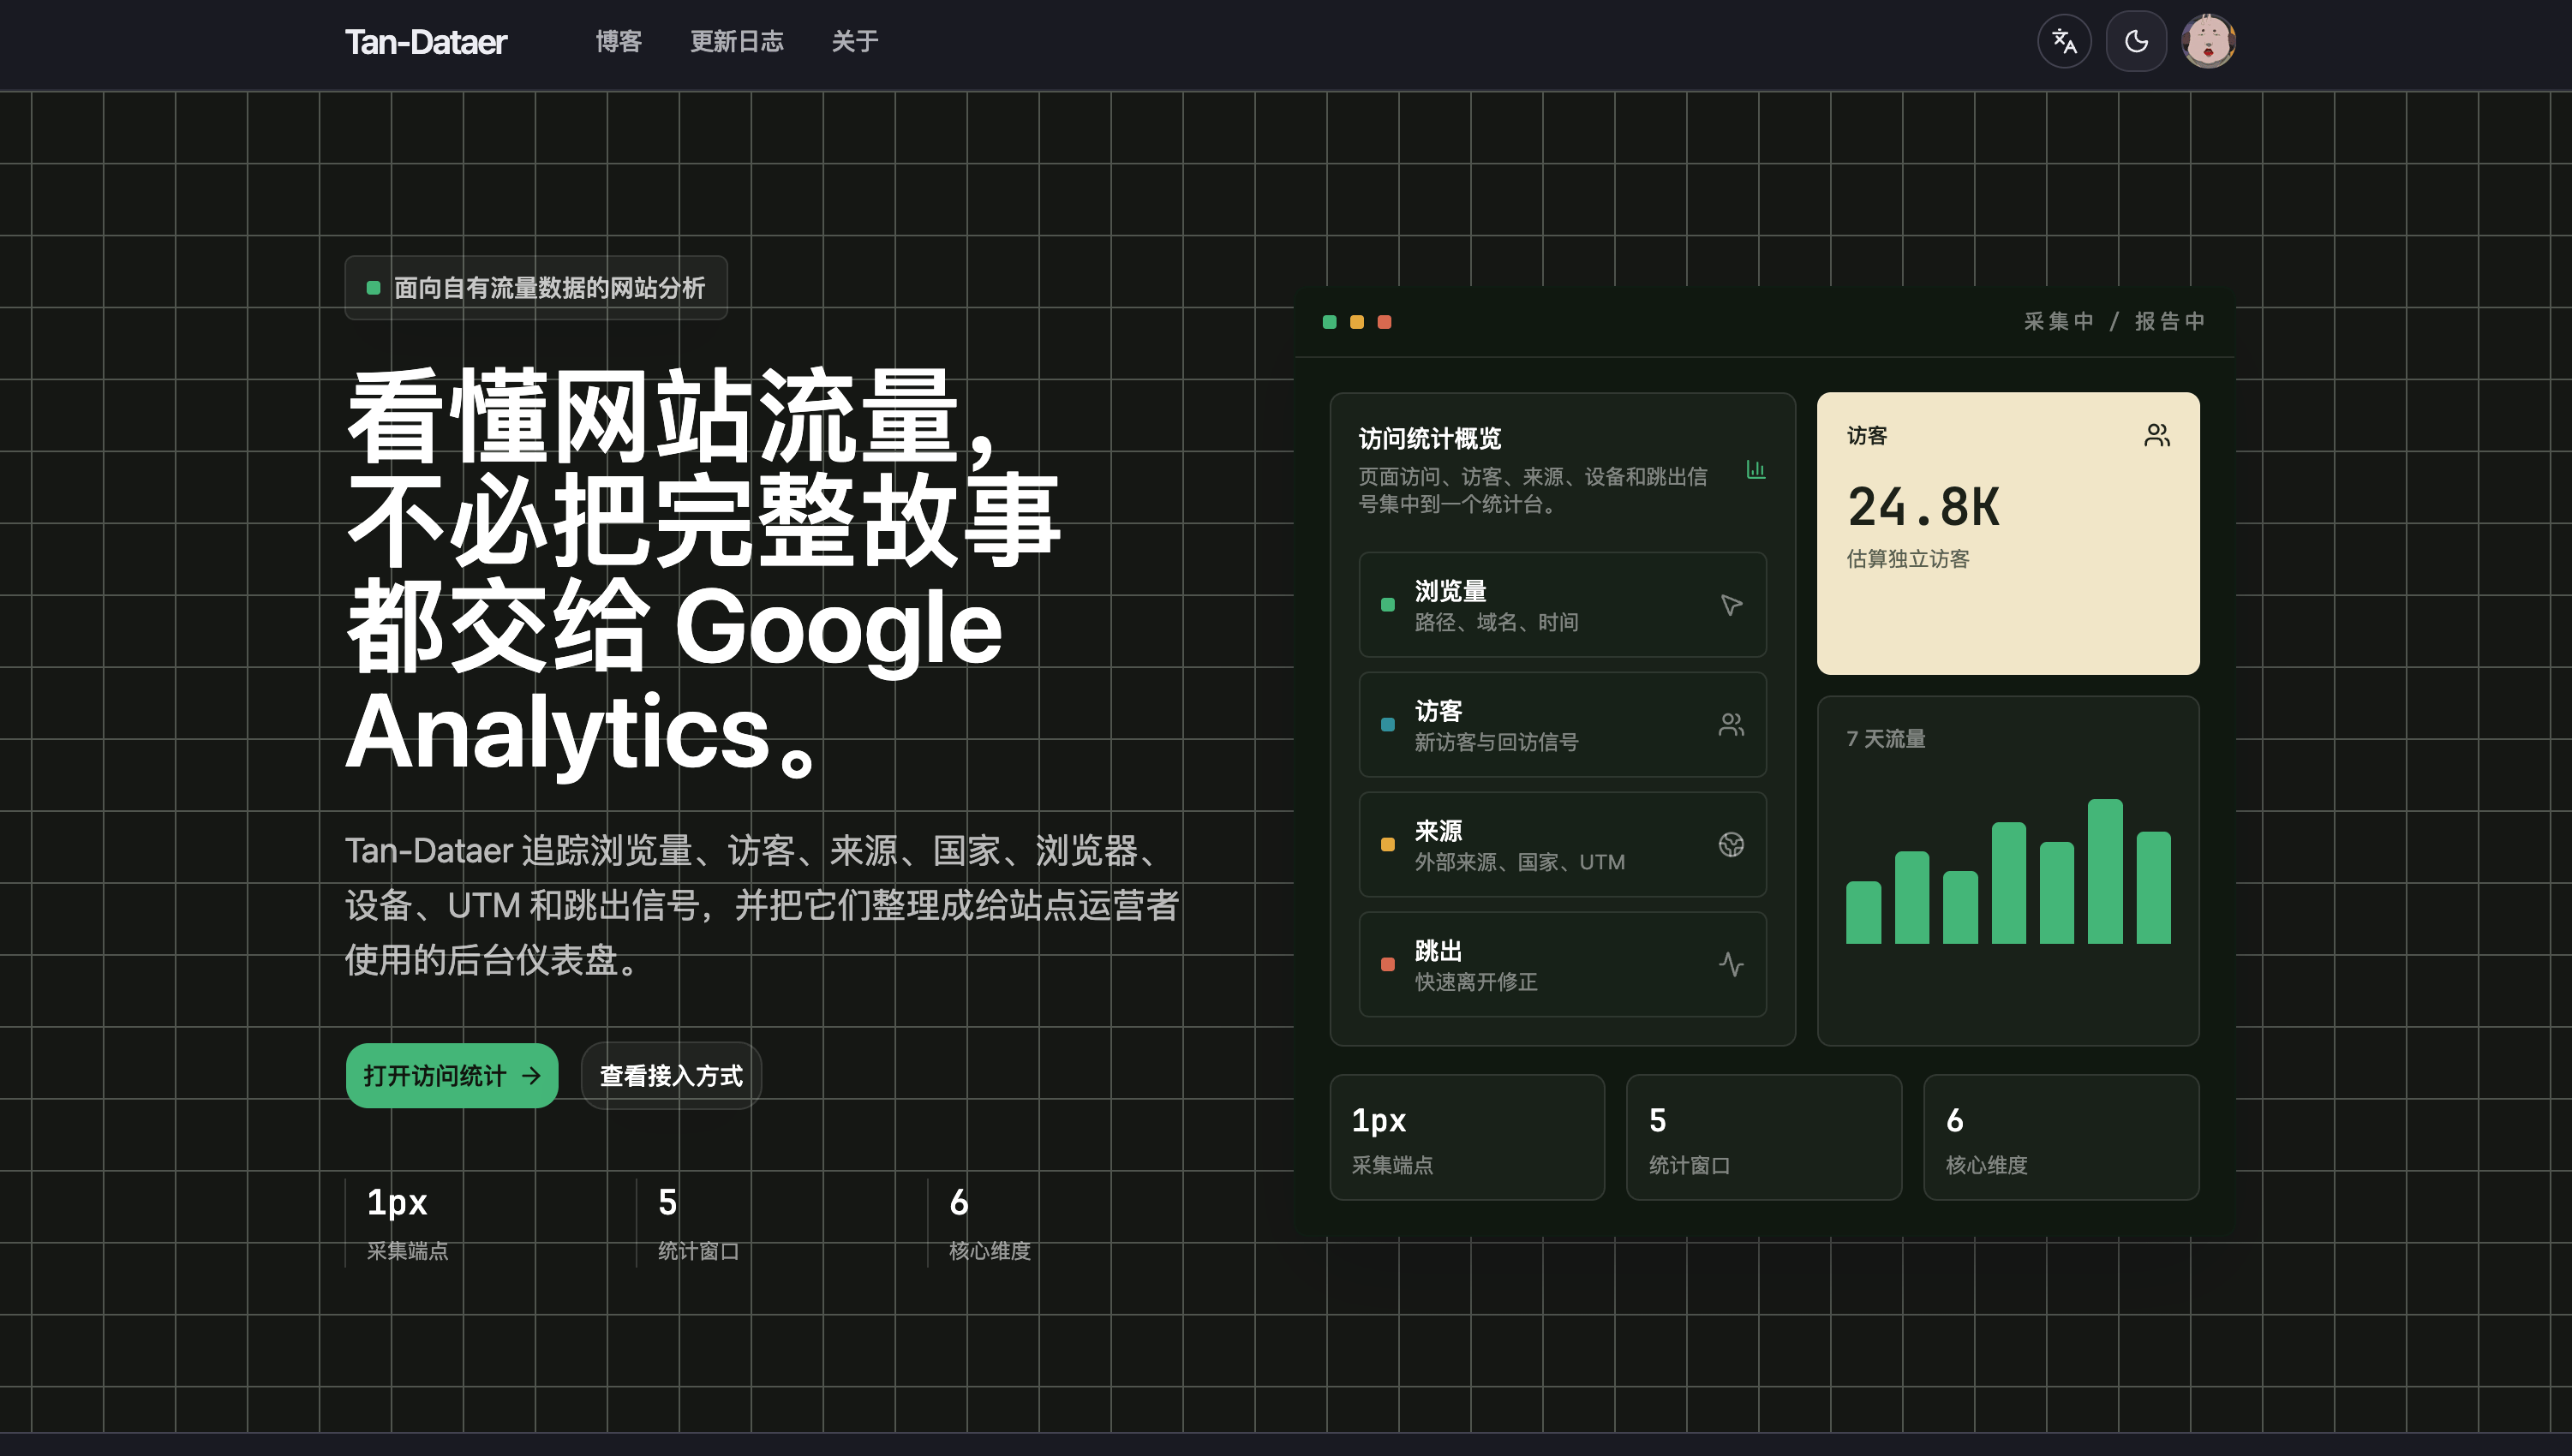Screen dimensions: 2572x1456
Task: Select the 来源 row
Action: (1562, 844)
